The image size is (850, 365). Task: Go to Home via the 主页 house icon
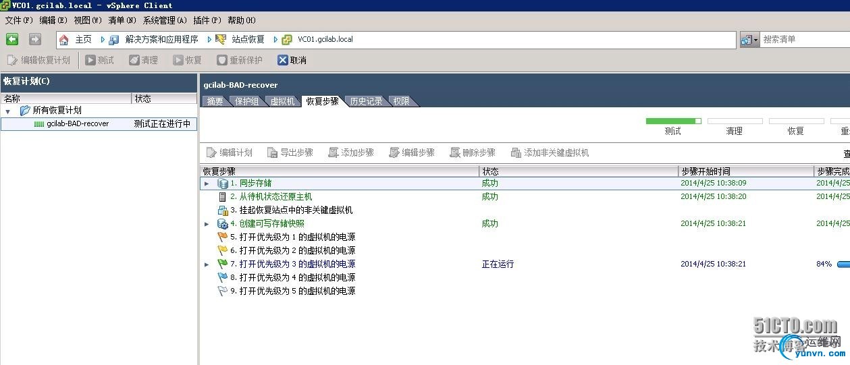pyautogui.click(x=64, y=40)
